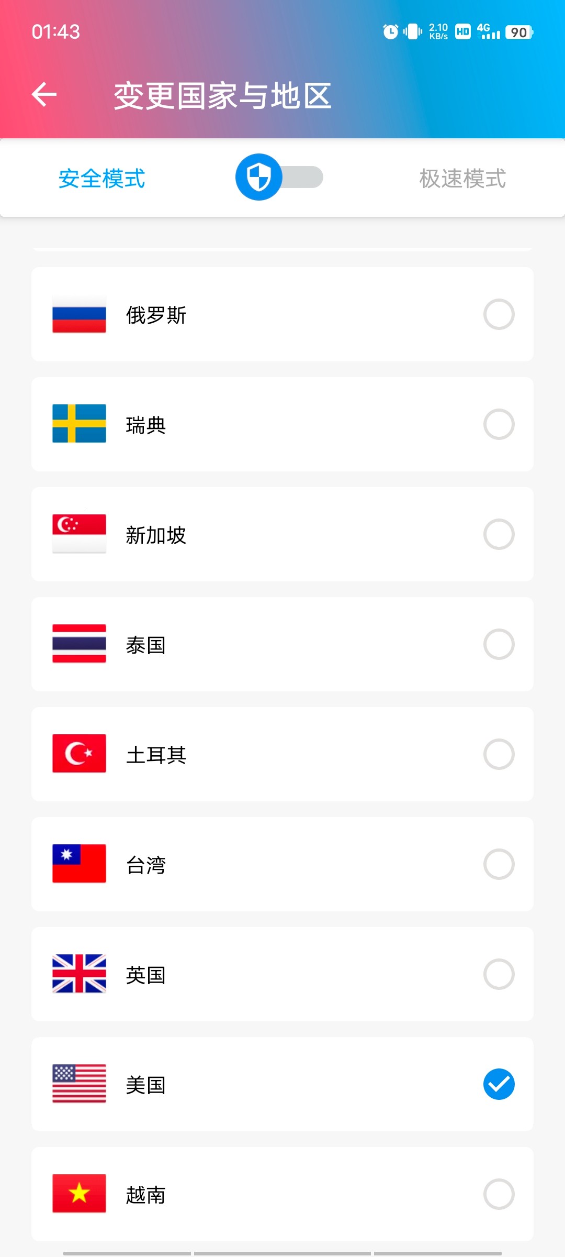Tap the Vietnam flag icon
Viewport: 565px width, 1257px height.
click(79, 1194)
